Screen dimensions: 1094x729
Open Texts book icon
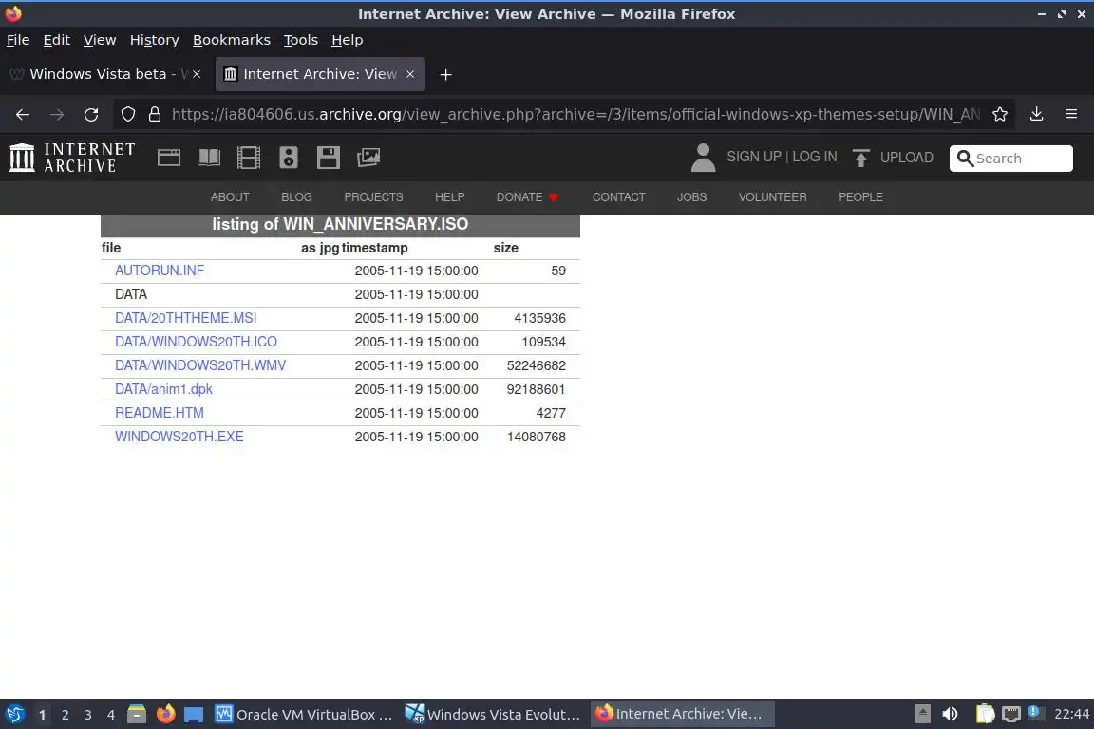[x=209, y=158]
